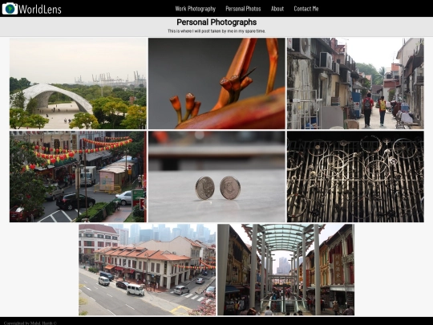Open the concrete arch park photo
Screen dimensions: 433x325
click(x=78, y=83)
